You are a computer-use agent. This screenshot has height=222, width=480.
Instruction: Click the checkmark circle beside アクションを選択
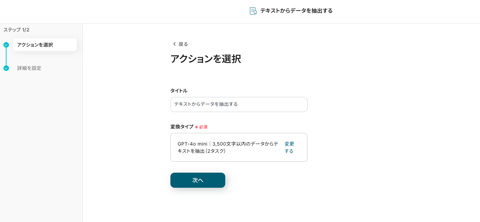(x=6, y=45)
